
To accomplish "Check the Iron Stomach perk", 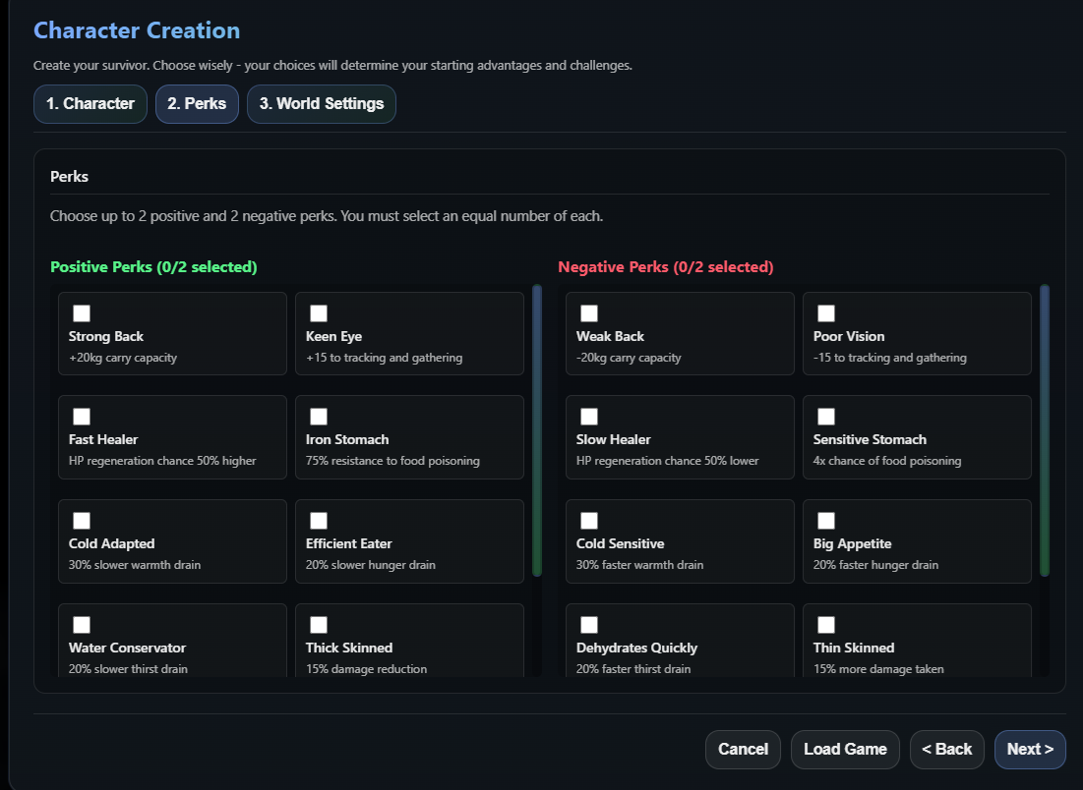I will [x=319, y=417].
